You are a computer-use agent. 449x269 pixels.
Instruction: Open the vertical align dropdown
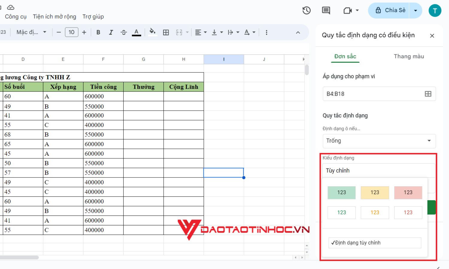click(217, 32)
